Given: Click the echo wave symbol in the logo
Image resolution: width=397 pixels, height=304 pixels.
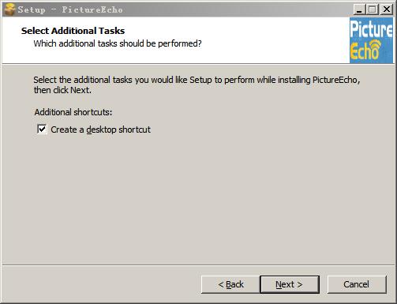Looking at the screenshot, I should pyautogui.click(x=375, y=46).
